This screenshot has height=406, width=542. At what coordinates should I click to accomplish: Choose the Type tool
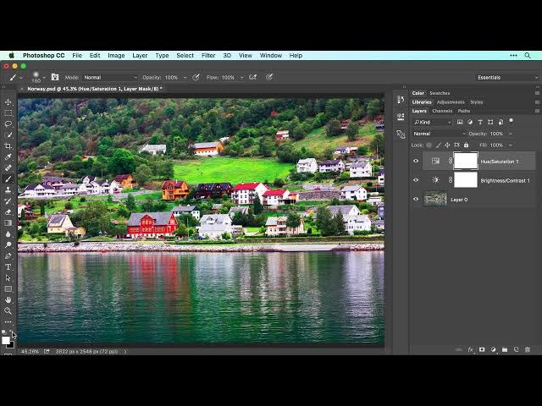(8, 266)
